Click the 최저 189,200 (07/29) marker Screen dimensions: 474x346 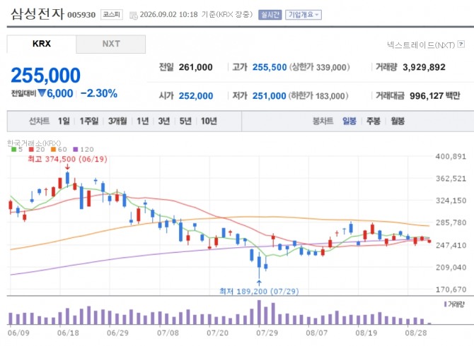pyautogui.click(x=259, y=292)
